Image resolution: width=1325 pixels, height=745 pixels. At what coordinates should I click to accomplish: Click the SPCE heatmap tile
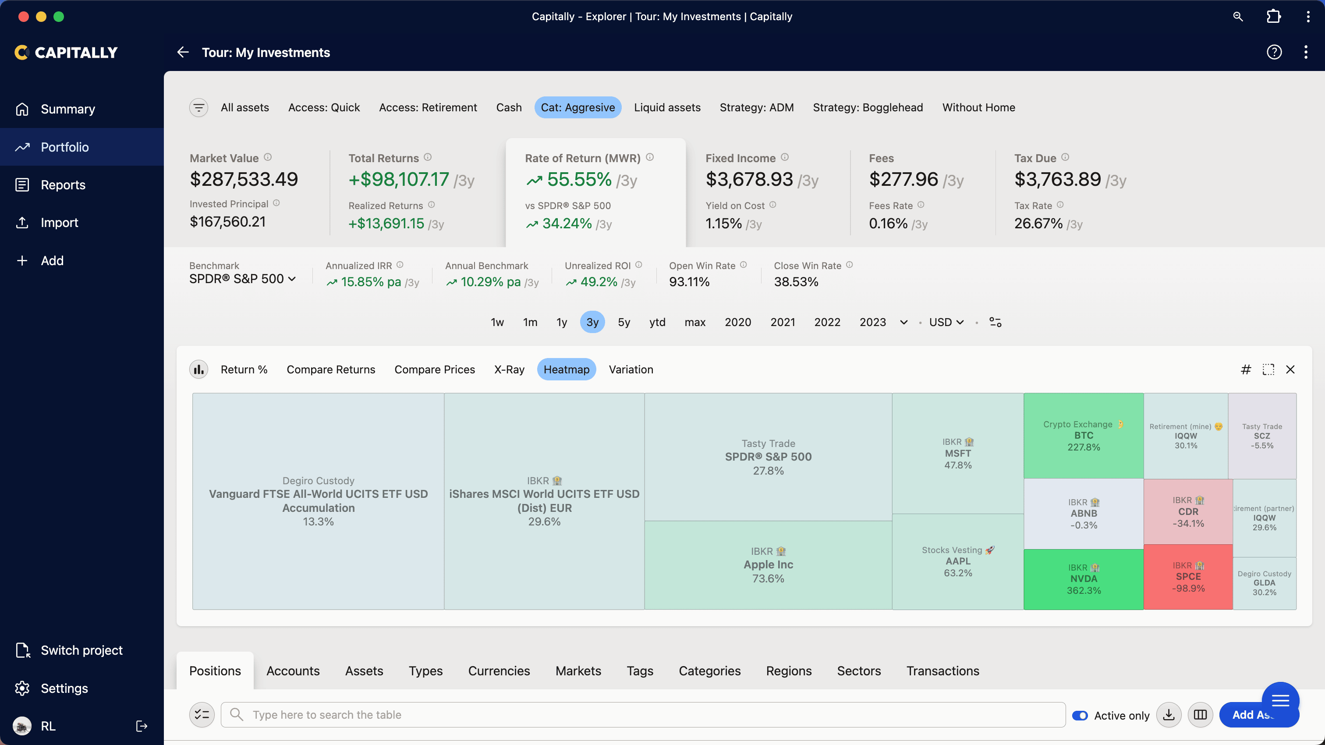tap(1188, 577)
